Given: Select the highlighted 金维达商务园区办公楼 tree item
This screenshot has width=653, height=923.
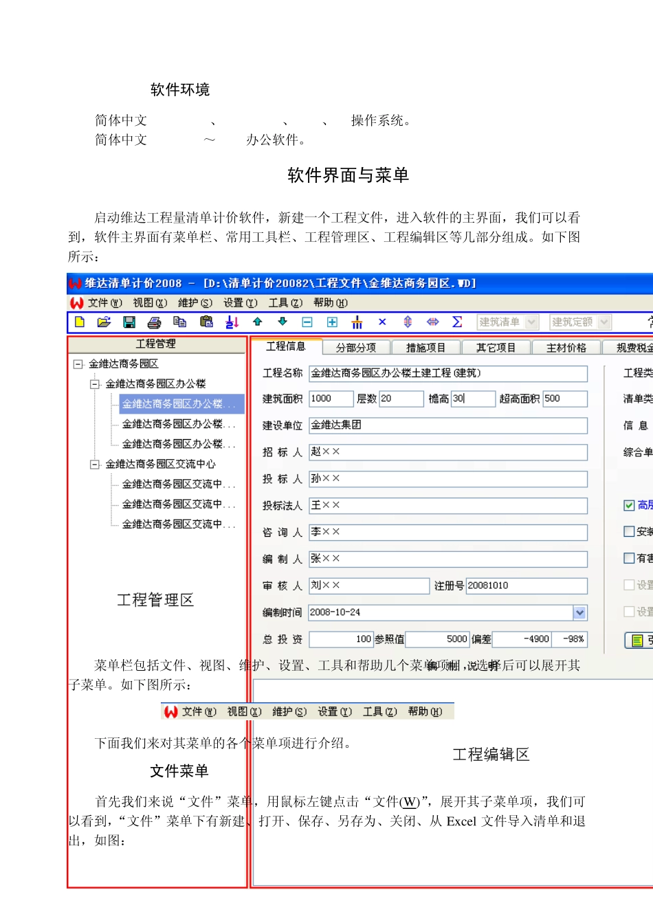Looking at the screenshot, I should (181, 404).
